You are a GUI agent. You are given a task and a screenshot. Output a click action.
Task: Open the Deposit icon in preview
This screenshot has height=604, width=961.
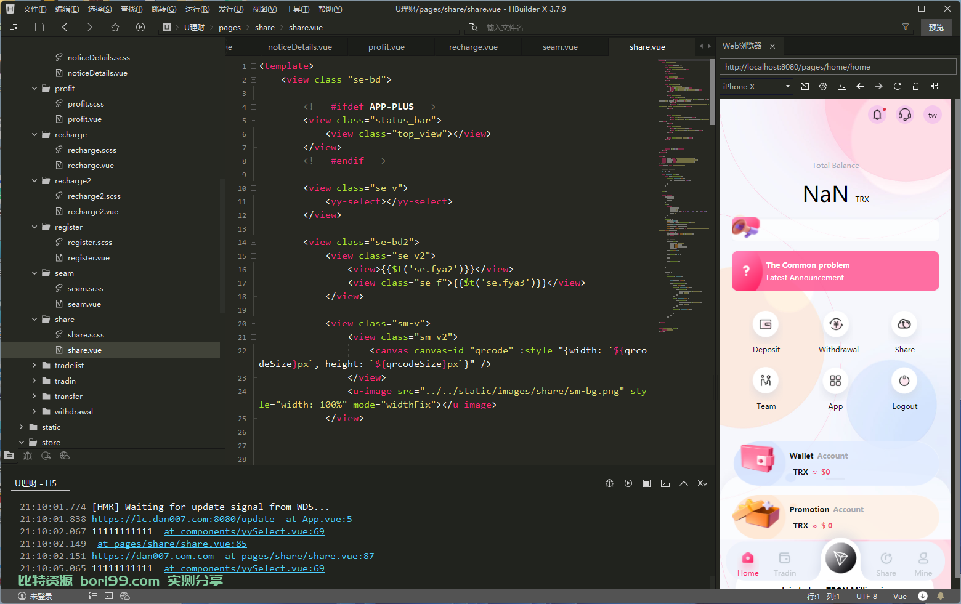click(766, 324)
